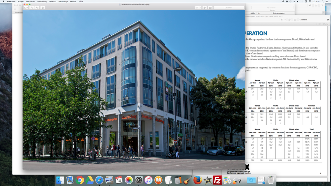
Task: Open PDF document title dropdown chevron
Action: click(282, 16)
